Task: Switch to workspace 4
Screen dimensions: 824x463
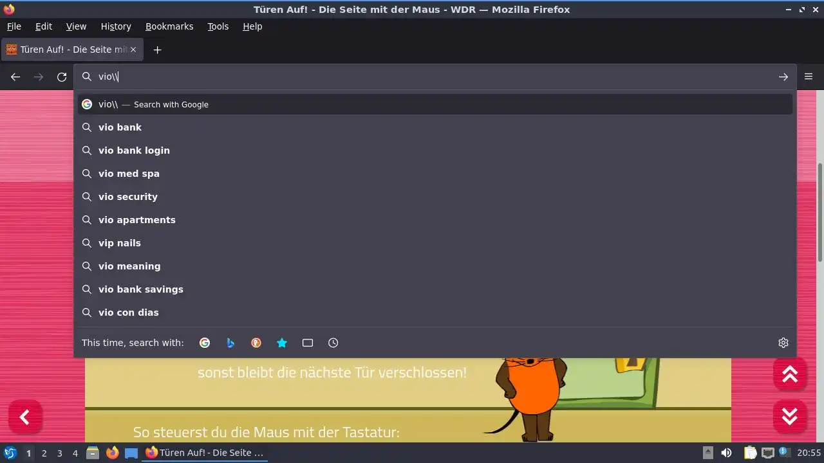Action: click(75, 453)
